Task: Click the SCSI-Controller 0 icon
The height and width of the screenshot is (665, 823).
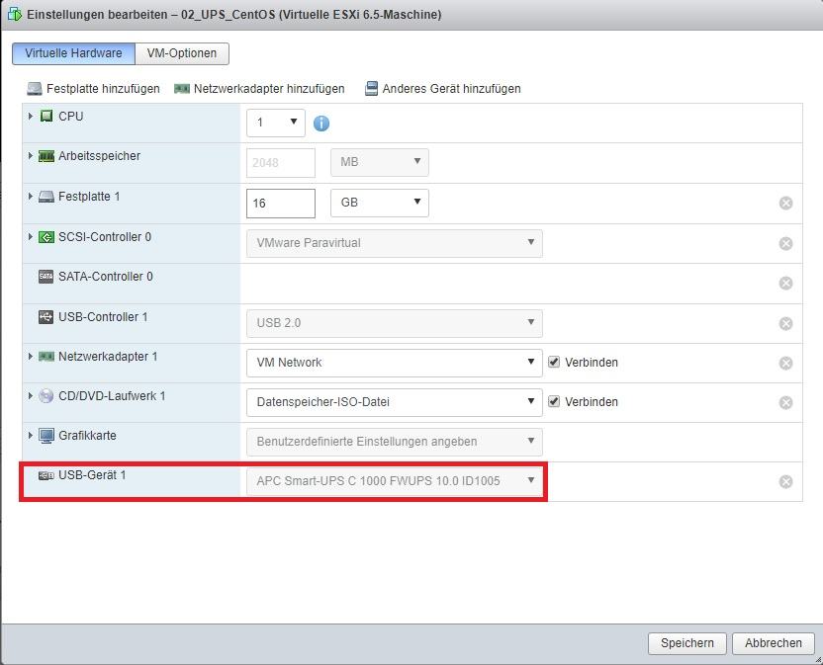Action: (x=46, y=237)
